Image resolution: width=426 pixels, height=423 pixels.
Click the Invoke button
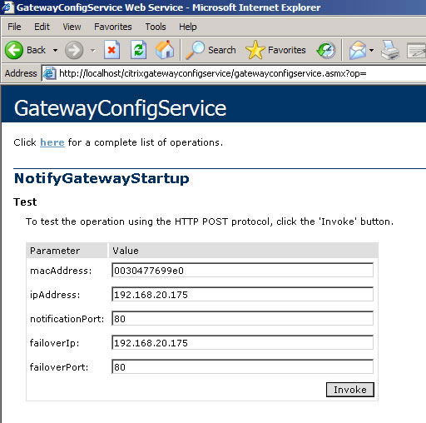click(350, 390)
